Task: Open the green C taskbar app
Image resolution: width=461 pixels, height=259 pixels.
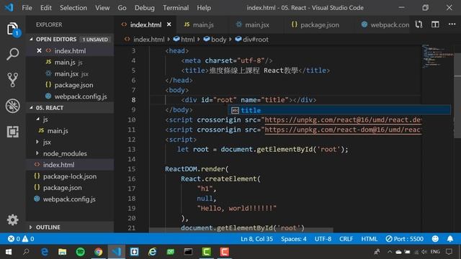Action: (207, 252)
